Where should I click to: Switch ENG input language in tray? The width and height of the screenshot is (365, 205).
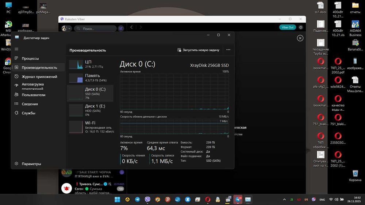pos(322,200)
